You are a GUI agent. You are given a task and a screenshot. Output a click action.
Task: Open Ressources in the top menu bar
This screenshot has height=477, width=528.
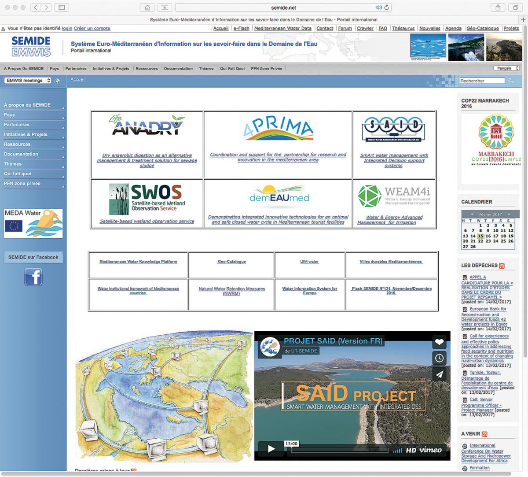click(147, 68)
